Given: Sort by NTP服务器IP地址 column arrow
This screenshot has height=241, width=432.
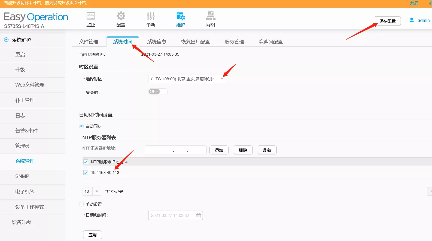Looking at the screenshot, I should click(x=126, y=162).
